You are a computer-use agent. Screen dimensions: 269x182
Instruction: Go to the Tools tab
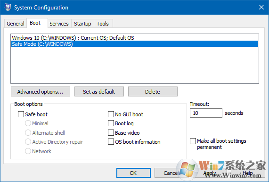[x=103, y=24]
